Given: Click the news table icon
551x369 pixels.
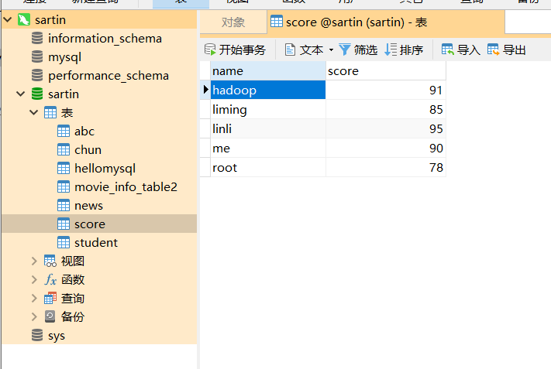Looking at the screenshot, I should pyautogui.click(x=64, y=206).
